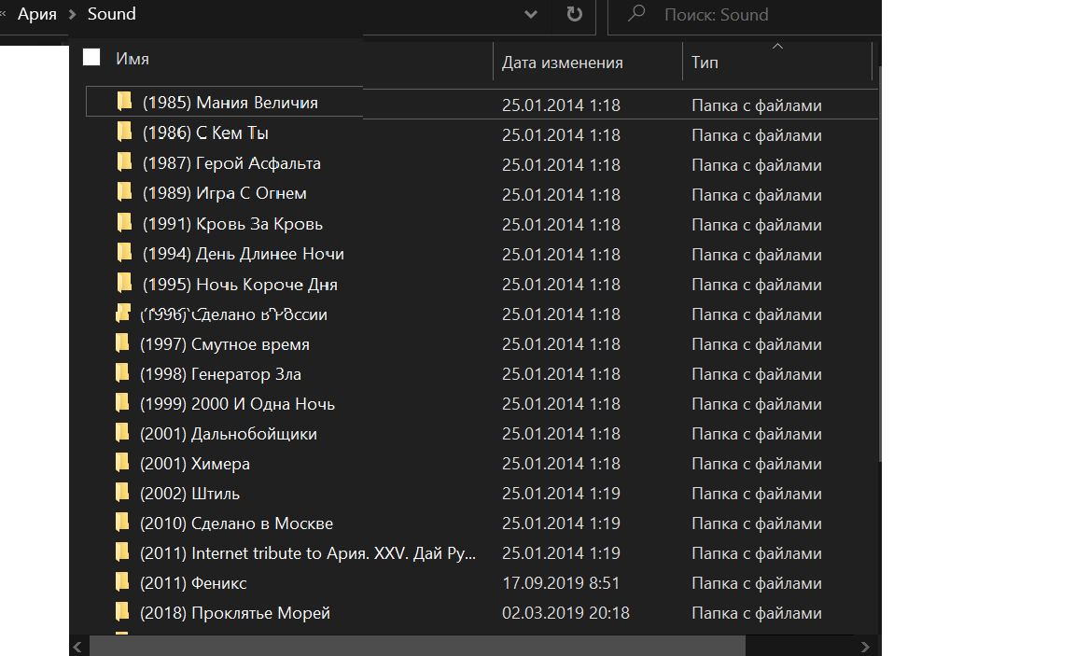The width and height of the screenshot is (1075, 656).
Task: Sort by 'Дата изменения' column header
Action: 562,63
